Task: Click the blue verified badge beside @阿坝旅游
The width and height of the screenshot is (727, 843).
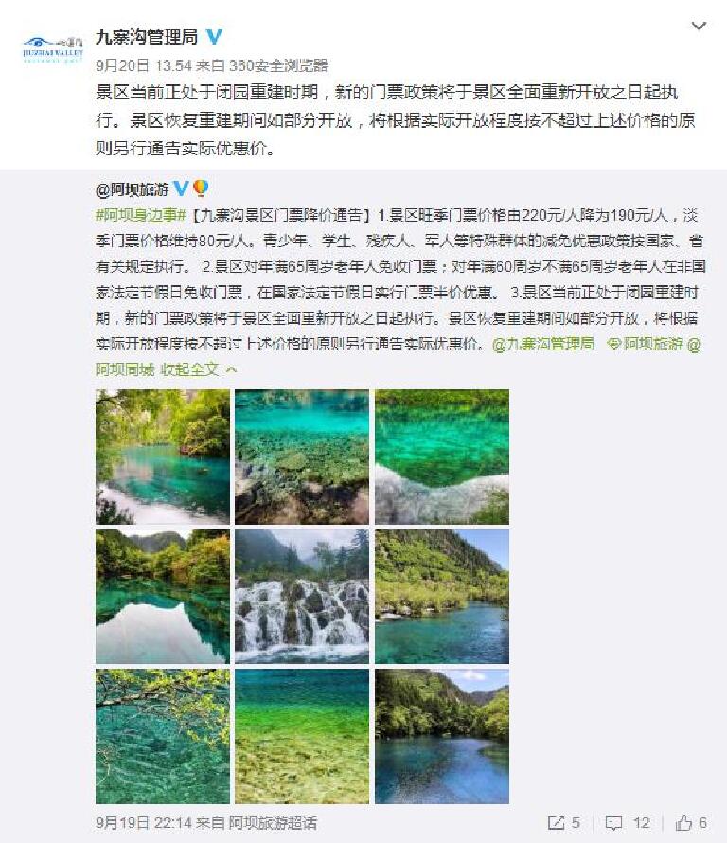Action: tap(181, 188)
